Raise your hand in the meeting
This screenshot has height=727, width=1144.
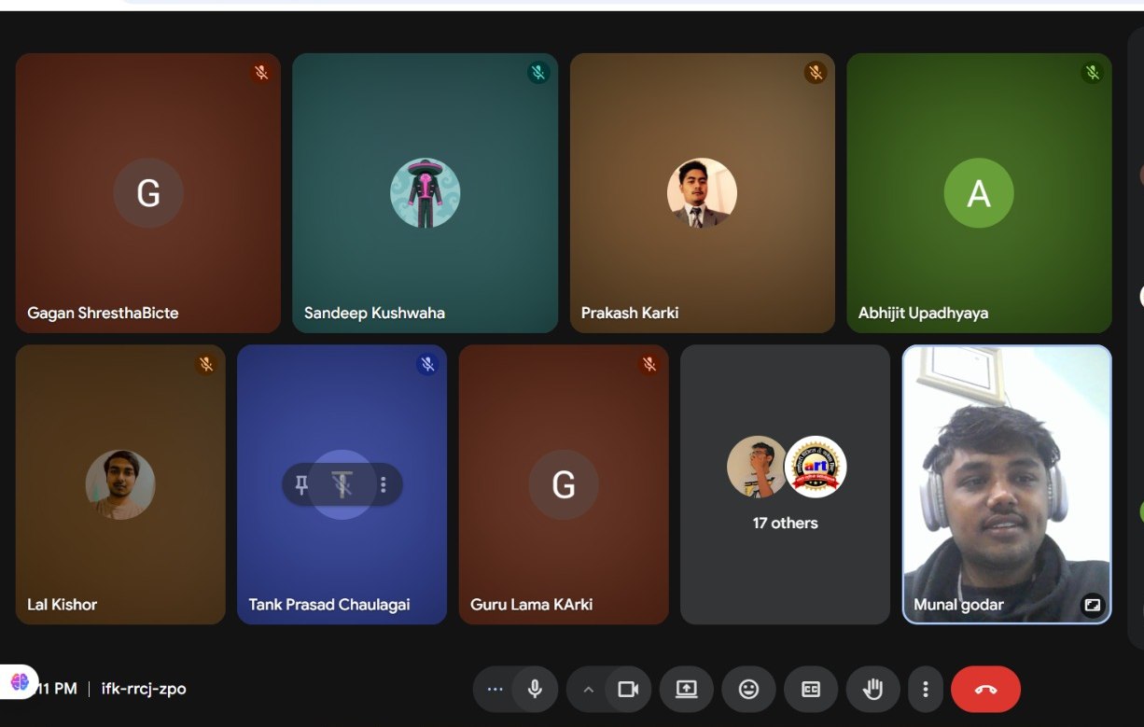(872, 690)
